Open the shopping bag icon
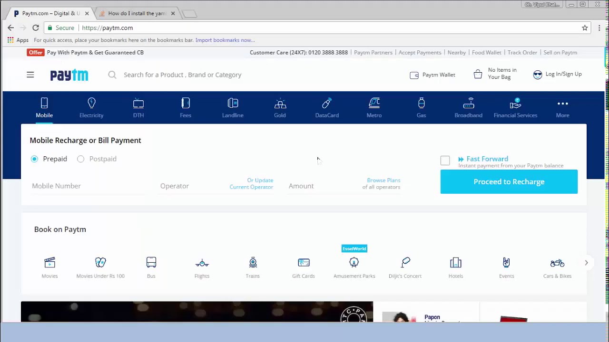609x342 pixels. click(478, 74)
